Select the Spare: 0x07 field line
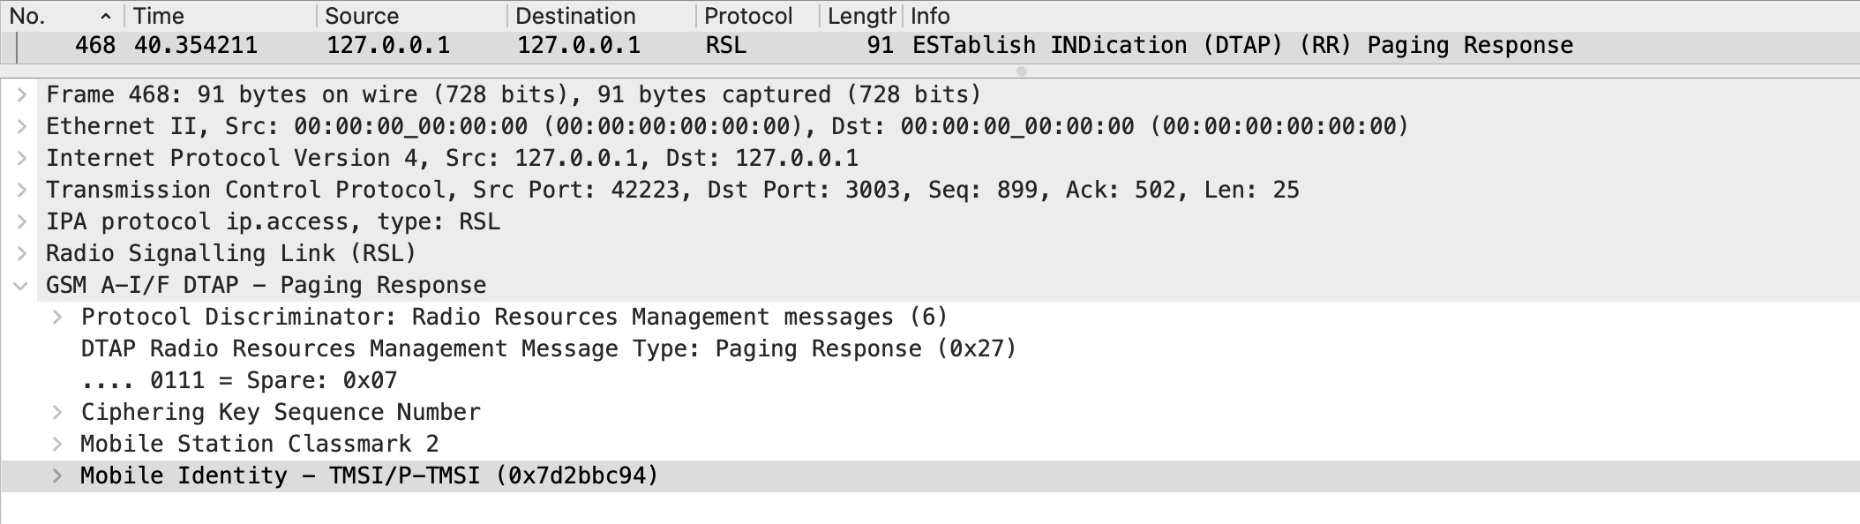The height and width of the screenshot is (524, 1860). [x=238, y=380]
